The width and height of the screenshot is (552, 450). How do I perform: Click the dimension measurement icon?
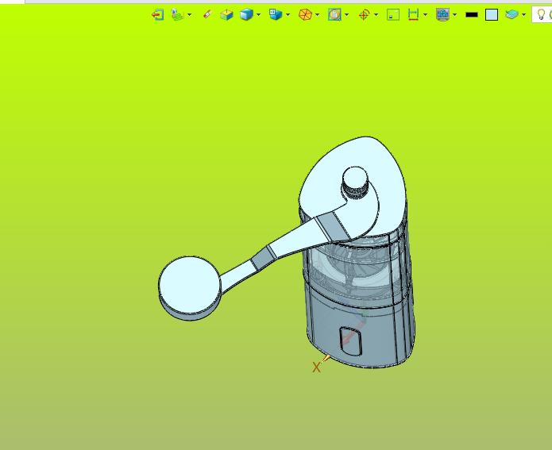[413, 14]
